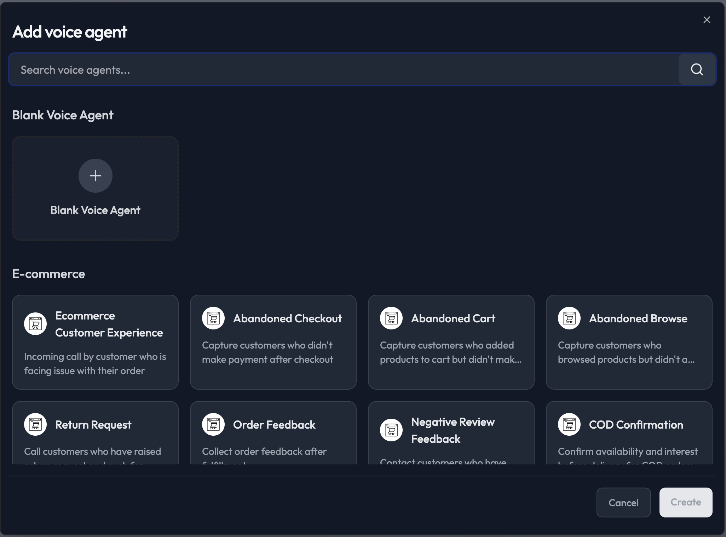Click the Order Feedback cart icon
726x537 pixels.
pyautogui.click(x=213, y=424)
